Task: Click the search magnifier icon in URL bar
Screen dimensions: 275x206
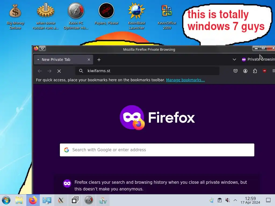Action: (x=81, y=71)
